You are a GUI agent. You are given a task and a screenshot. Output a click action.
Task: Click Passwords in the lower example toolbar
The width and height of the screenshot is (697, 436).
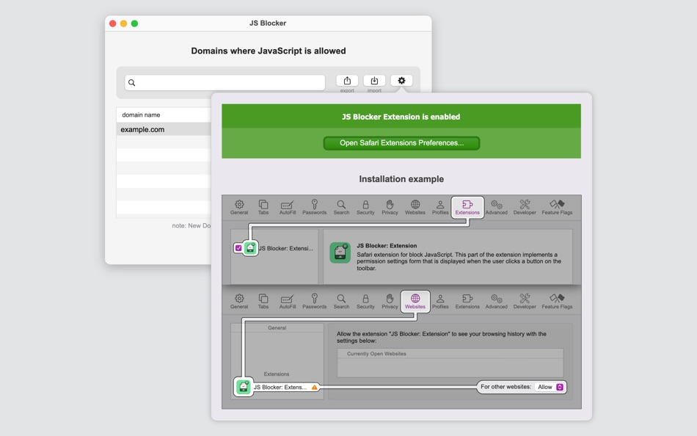[x=314, y=301]
